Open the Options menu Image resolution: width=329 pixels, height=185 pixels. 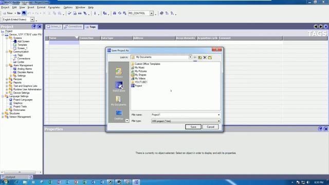point(68,7)
